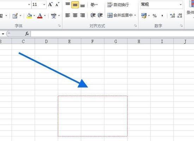This screenshot has width=194, height=141.
Task: Click the 自动换行 wrap text button
Action: click(118, 5)
